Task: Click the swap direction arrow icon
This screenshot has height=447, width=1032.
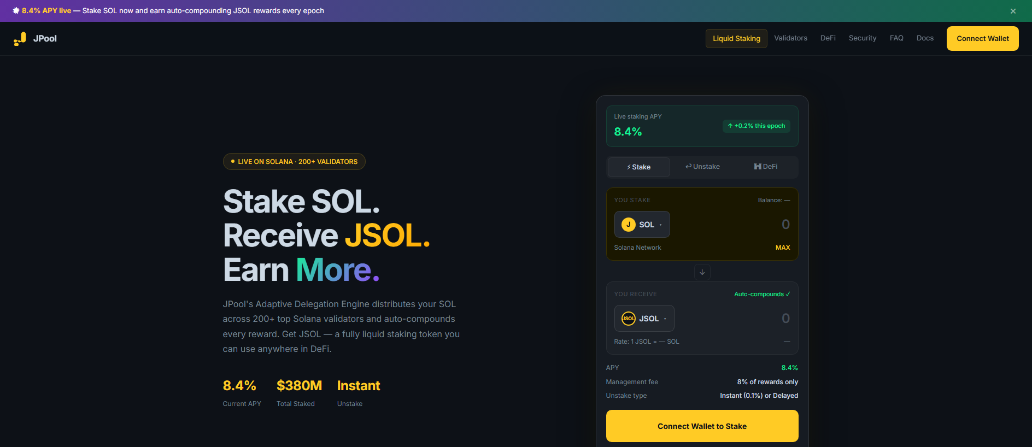Action: (702, 272)
